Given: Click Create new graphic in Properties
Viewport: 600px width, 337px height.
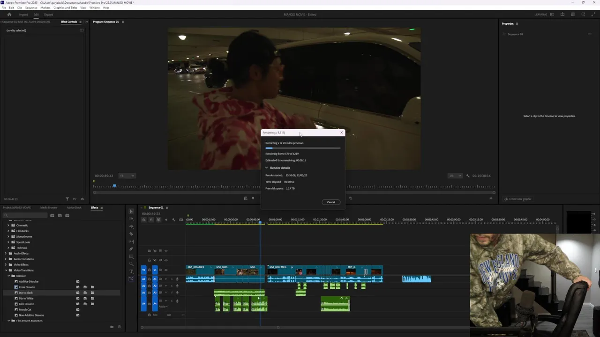Looking at the screenshot, I should 518,199.
